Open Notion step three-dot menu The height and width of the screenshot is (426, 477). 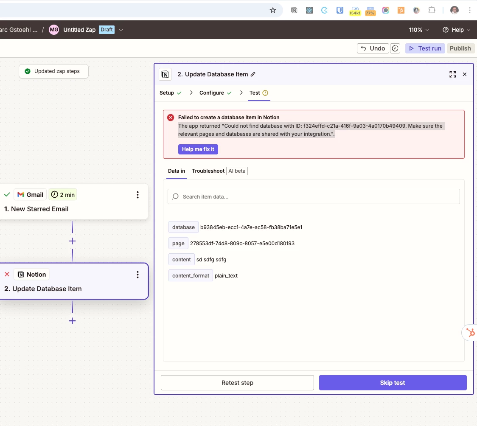[x=137, y=275]
